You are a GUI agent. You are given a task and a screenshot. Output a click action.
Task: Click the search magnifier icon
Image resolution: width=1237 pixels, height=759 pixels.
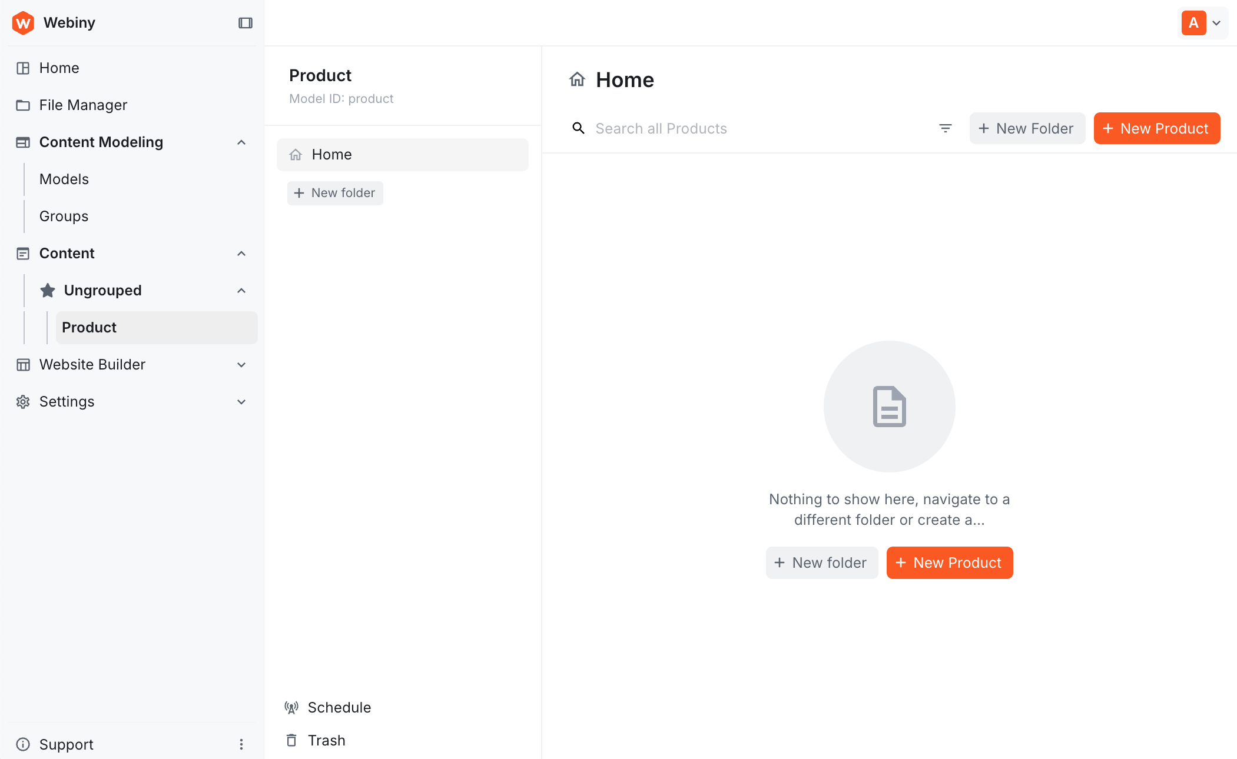578,128
